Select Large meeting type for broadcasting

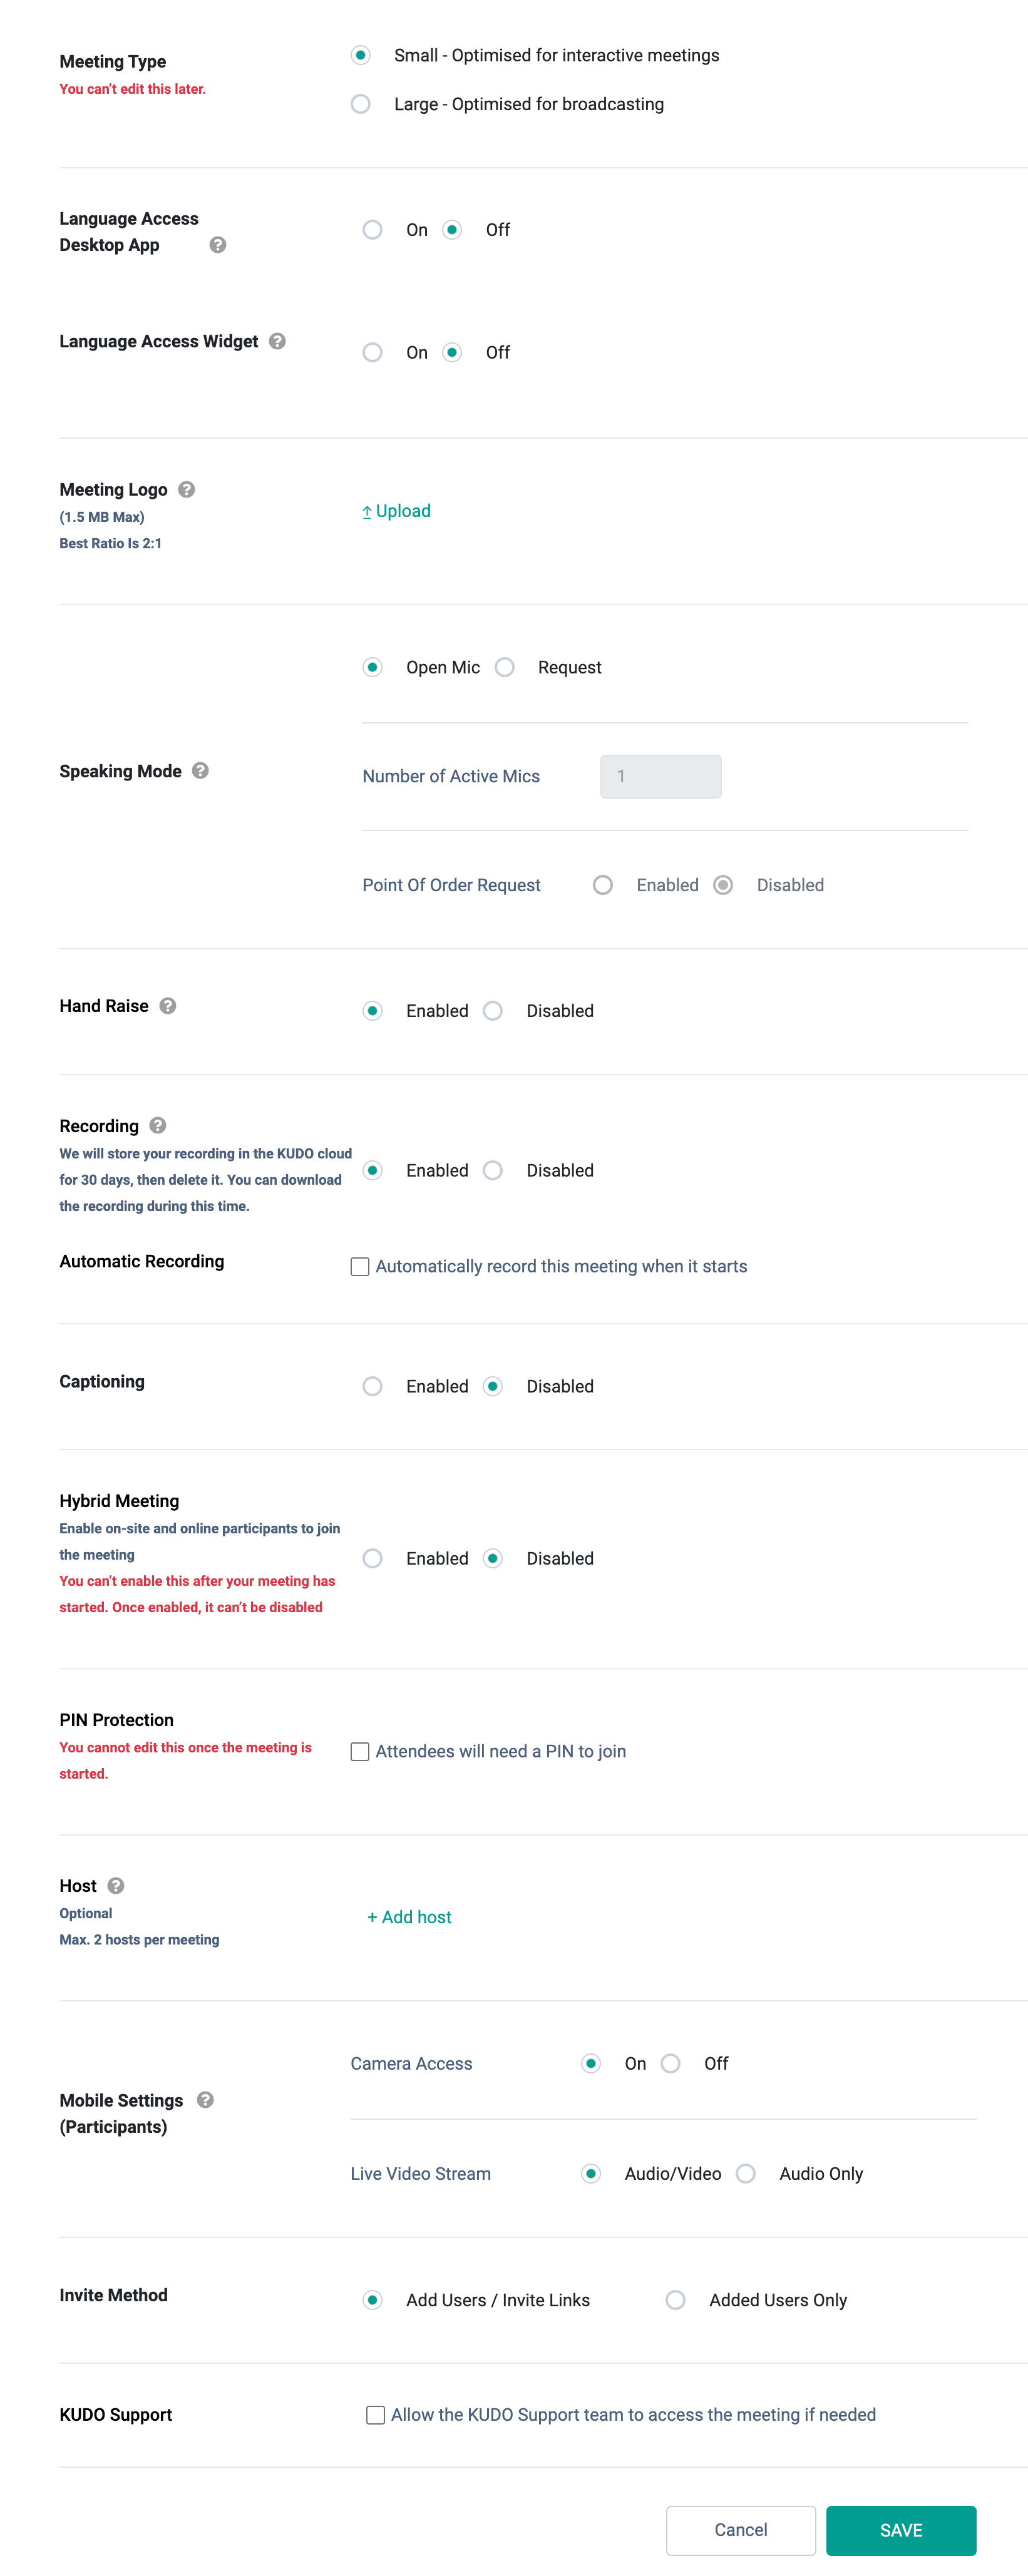coord(361,104)
